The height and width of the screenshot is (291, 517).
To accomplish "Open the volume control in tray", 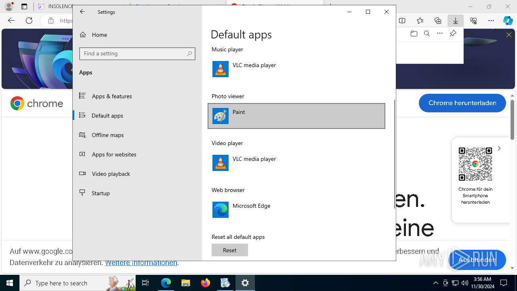I will click(465, 283).
